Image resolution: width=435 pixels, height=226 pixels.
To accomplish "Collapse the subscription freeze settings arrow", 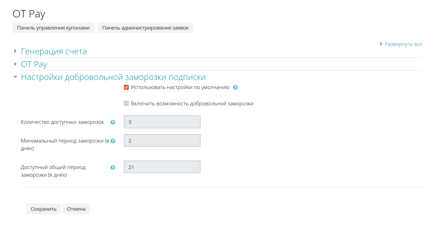I will (x=15, y=77).
